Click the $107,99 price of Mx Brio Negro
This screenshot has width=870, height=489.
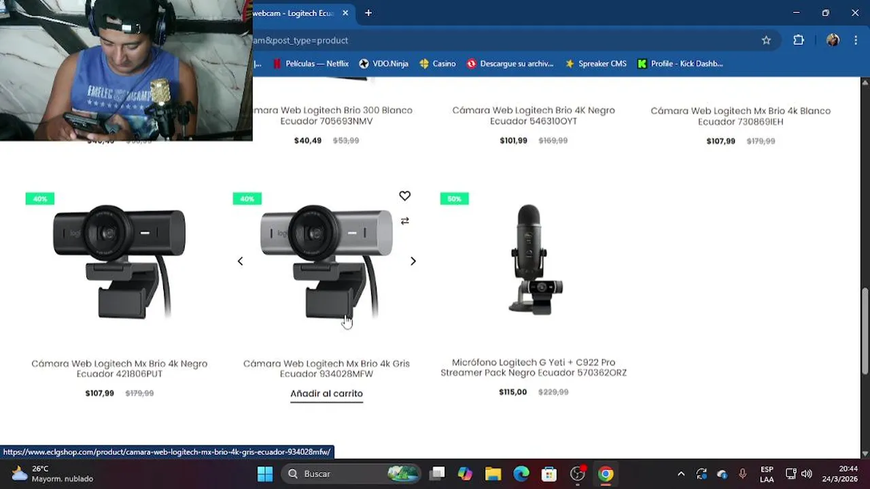pos(99,393)
